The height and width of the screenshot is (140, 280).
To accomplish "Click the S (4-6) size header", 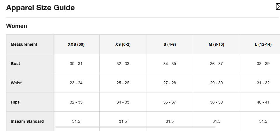I will pos(170,45).
